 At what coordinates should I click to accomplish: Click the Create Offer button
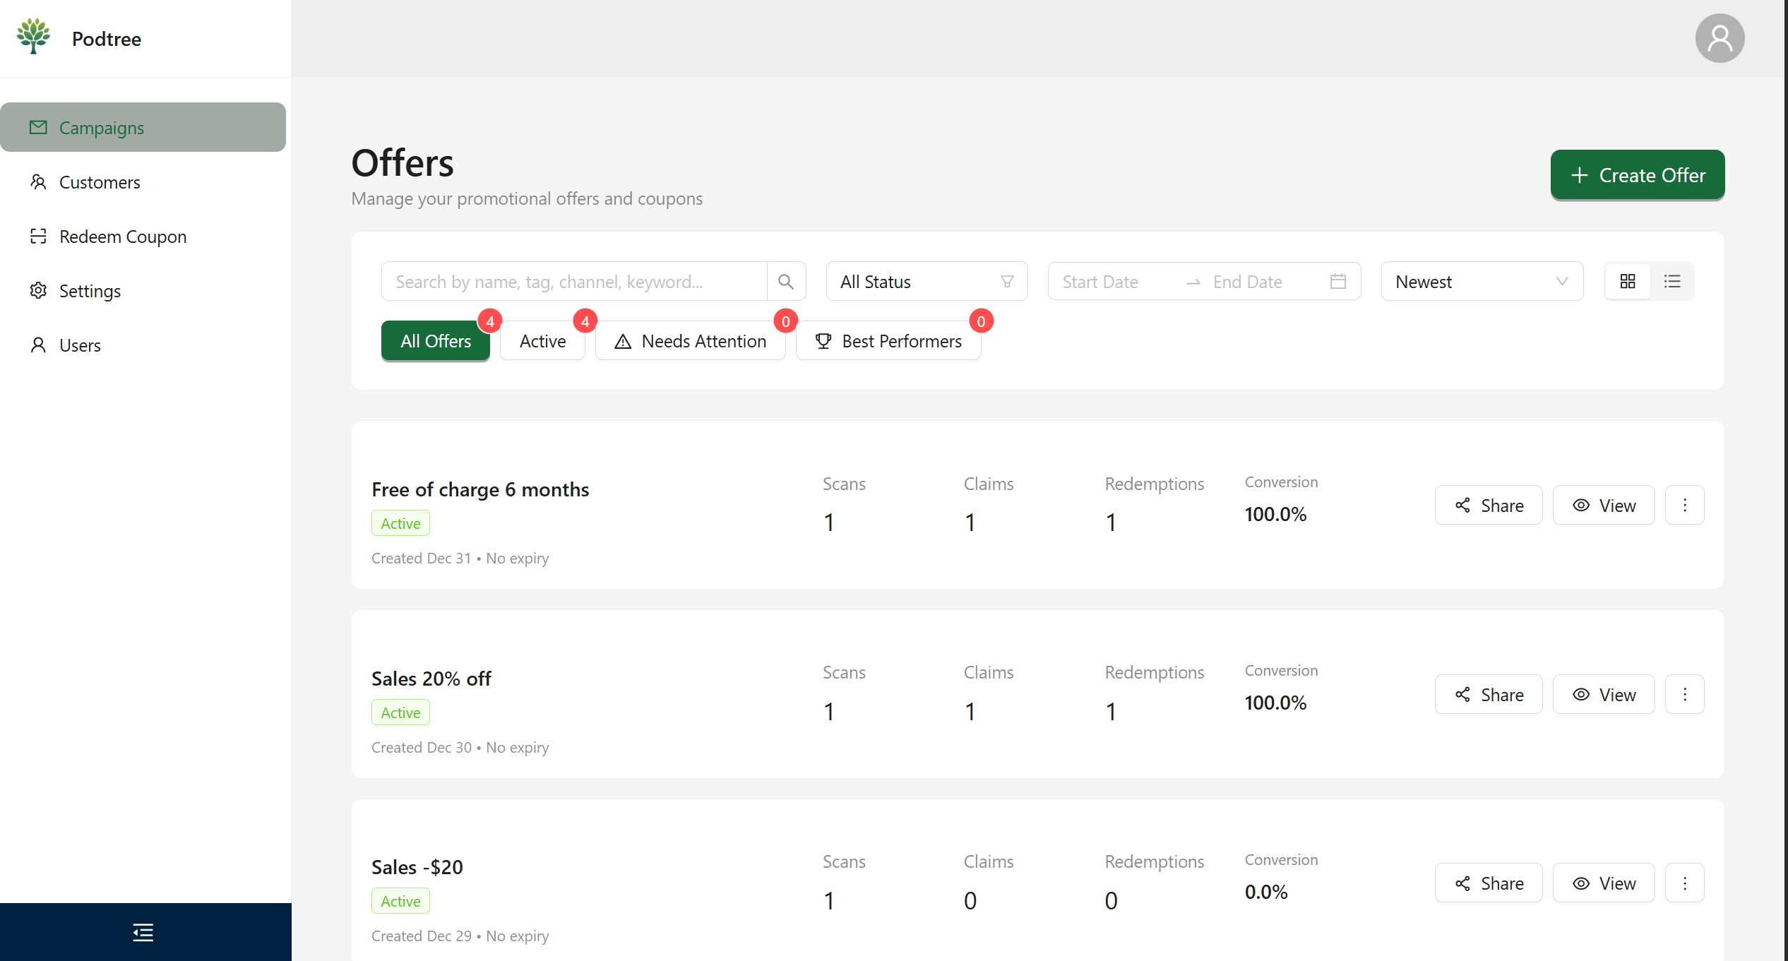click(1637, 175)
